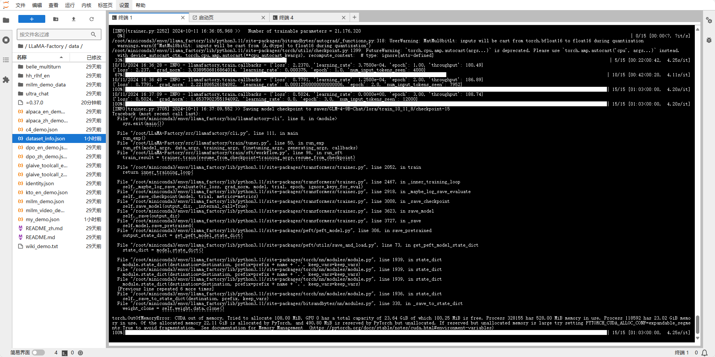Select glaive_toolcall_e... json file
Viewport: 715px width, 357px height.
click(59, 165)
